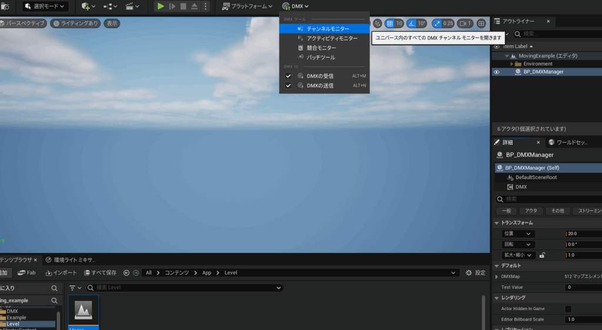Open the 回転 dropdown
The width and height of the screenshot is (602, 330).
(x=517, y=244)
